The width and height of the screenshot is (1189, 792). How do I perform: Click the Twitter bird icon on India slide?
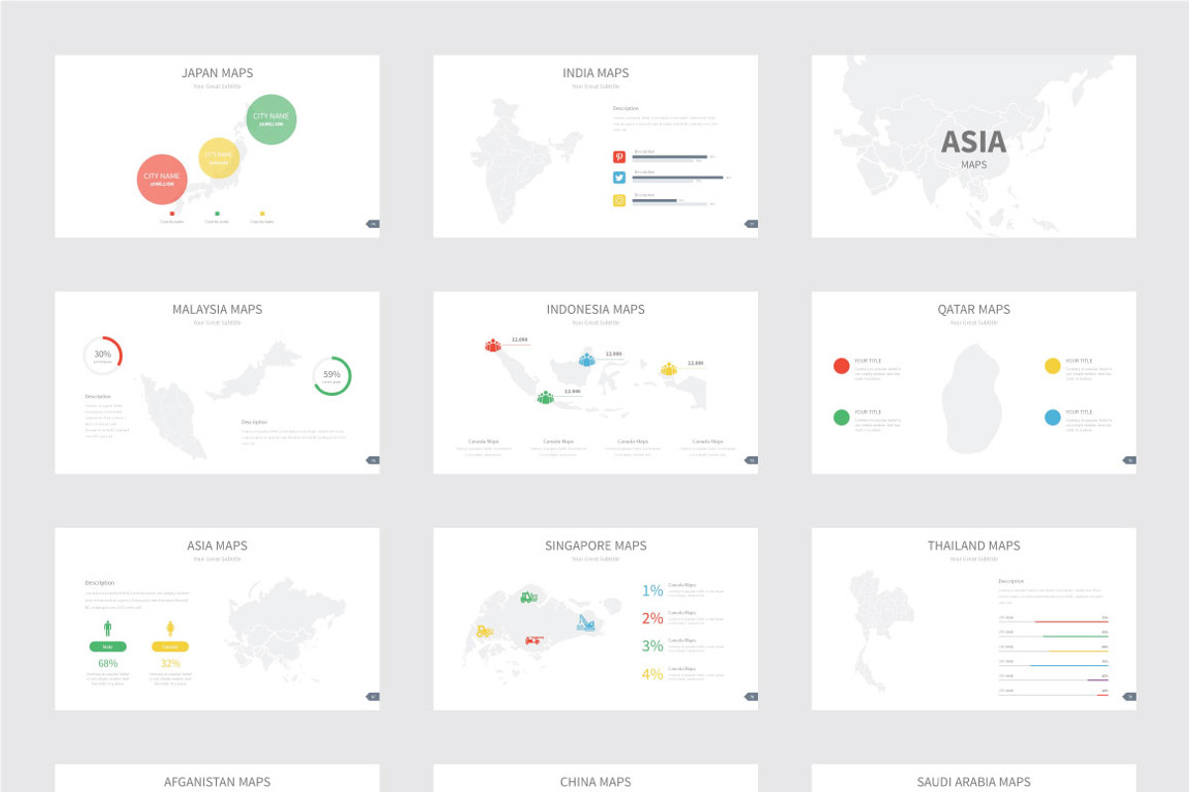click(x=619, y=178)
